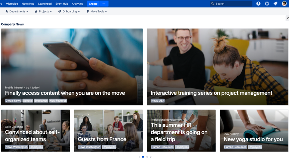This screenshot has width=289, height=164.
Task: Expand the Onboarding dropdown
Action: [x=69, y=11]
